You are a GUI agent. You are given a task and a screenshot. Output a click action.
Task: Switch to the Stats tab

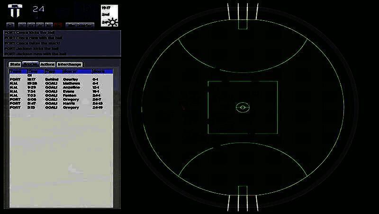pos(15,64)
